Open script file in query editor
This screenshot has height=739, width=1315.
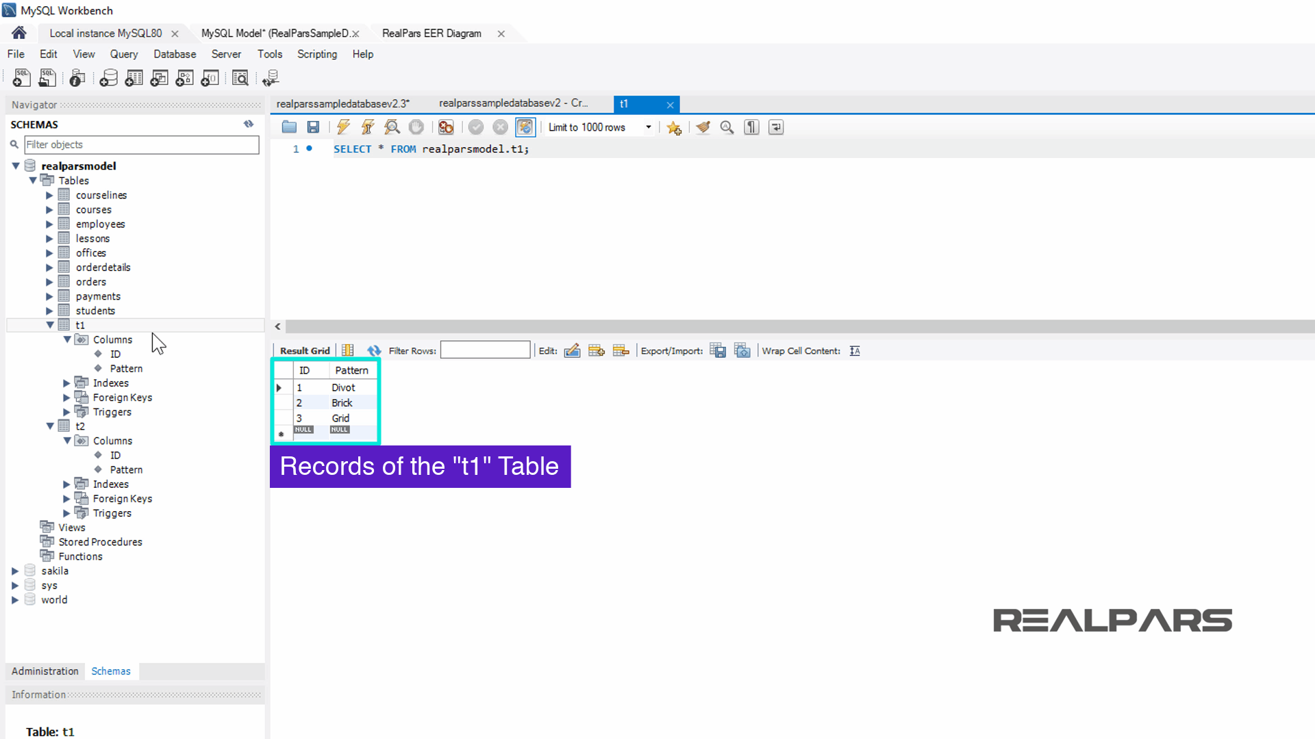click(x=289, y=127)
